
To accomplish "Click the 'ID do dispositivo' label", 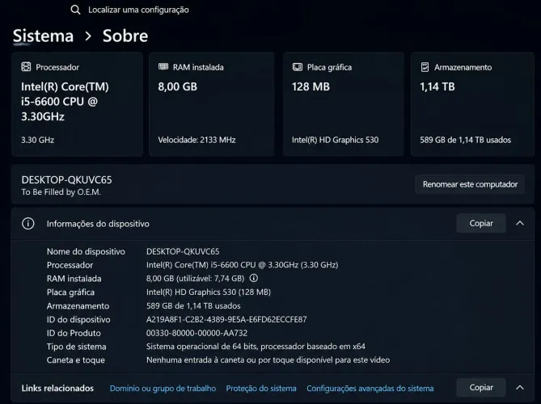I will point(78,319).
